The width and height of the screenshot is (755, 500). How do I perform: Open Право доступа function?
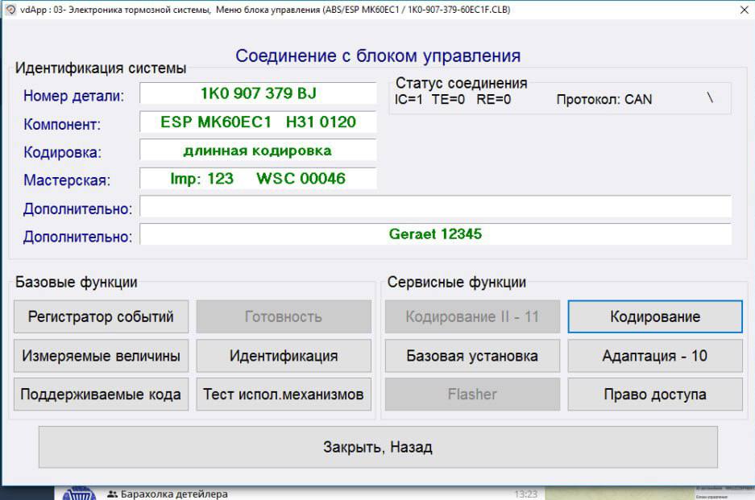[x=655, y=395]
